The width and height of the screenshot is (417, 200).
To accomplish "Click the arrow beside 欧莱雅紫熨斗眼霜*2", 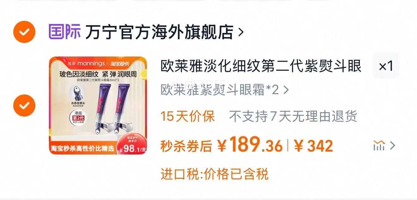I will (x=286, y=90).
